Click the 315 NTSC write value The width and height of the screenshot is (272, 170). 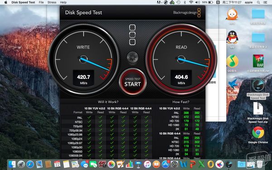186,142
